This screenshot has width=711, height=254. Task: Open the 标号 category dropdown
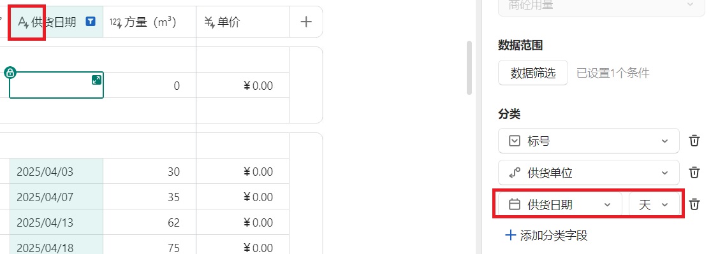589,141
